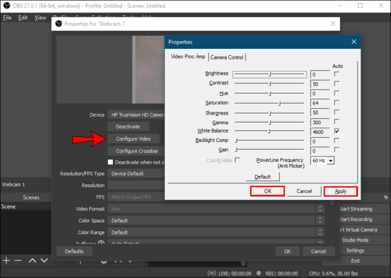Click OK in the Properties dialog
Screen dimensions: 391x278
[x=267, y=191]
